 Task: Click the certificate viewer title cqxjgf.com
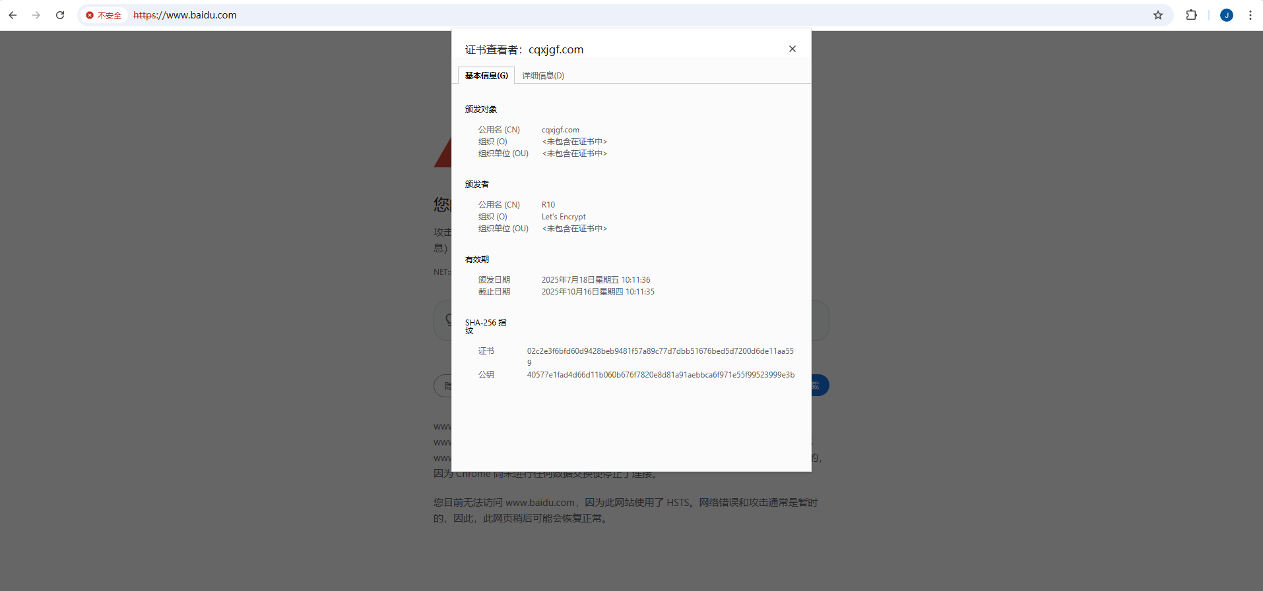coord(556,49)
